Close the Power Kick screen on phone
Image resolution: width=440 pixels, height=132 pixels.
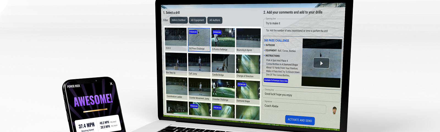111,84
